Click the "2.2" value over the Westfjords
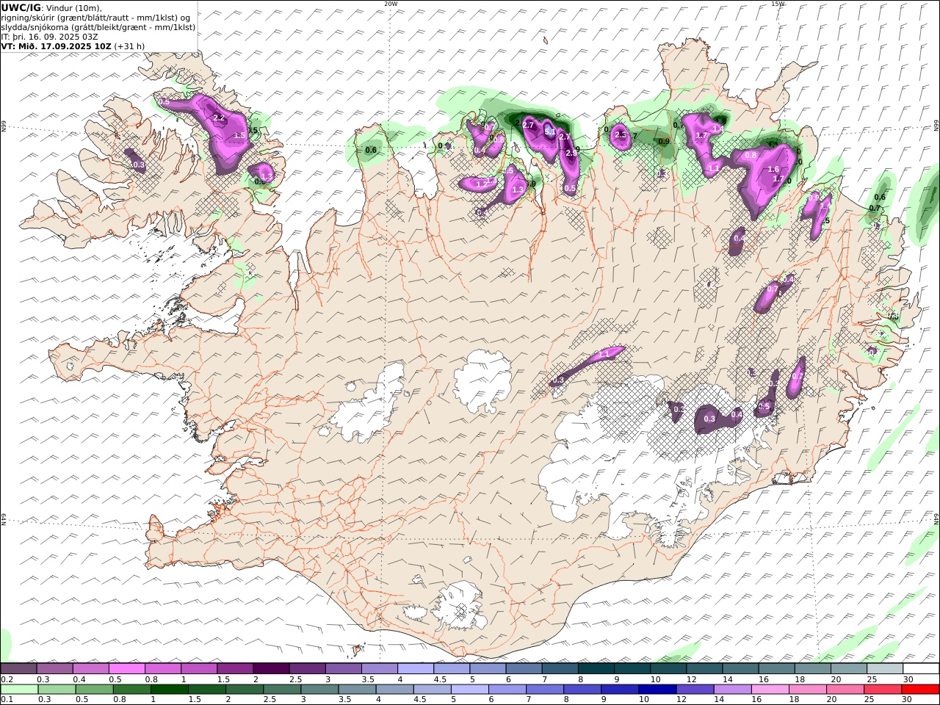940x705 pixels. click(218, 117)
